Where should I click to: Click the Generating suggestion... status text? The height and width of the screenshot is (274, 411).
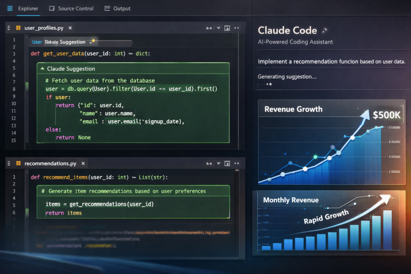pyautogui.click(x=287, y=77)
